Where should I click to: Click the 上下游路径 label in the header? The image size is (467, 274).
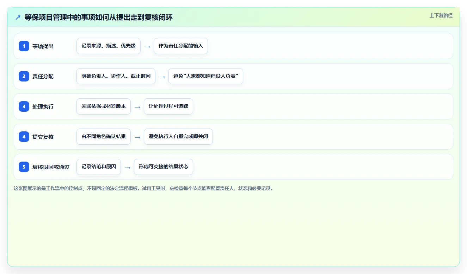coord(441,16)
